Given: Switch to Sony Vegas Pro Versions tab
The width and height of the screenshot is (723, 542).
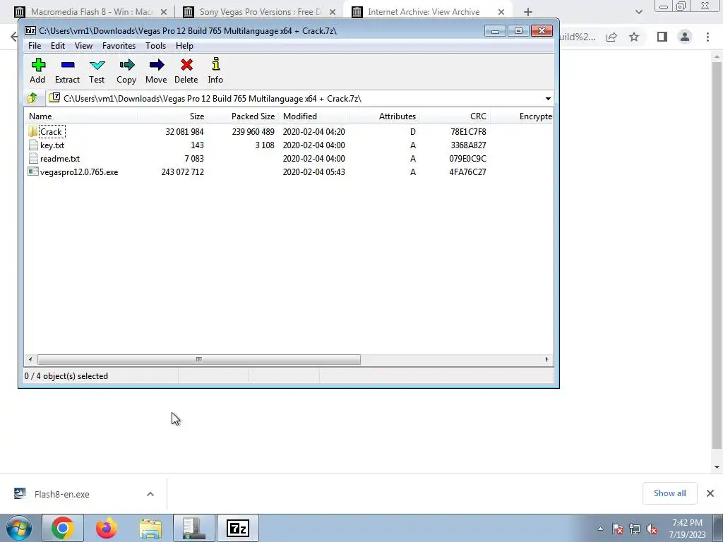Looking at the screenshot, I should click(x=260, y=12).
